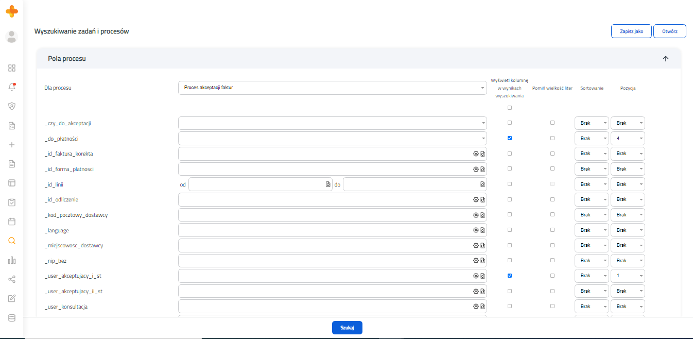This screenshot has width=693, height=339.
Task: Open the user profile avatar
Action: pyautogui.click(x=11, y=37)
